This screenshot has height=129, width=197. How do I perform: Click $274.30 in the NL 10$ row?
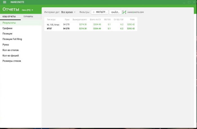83,24
